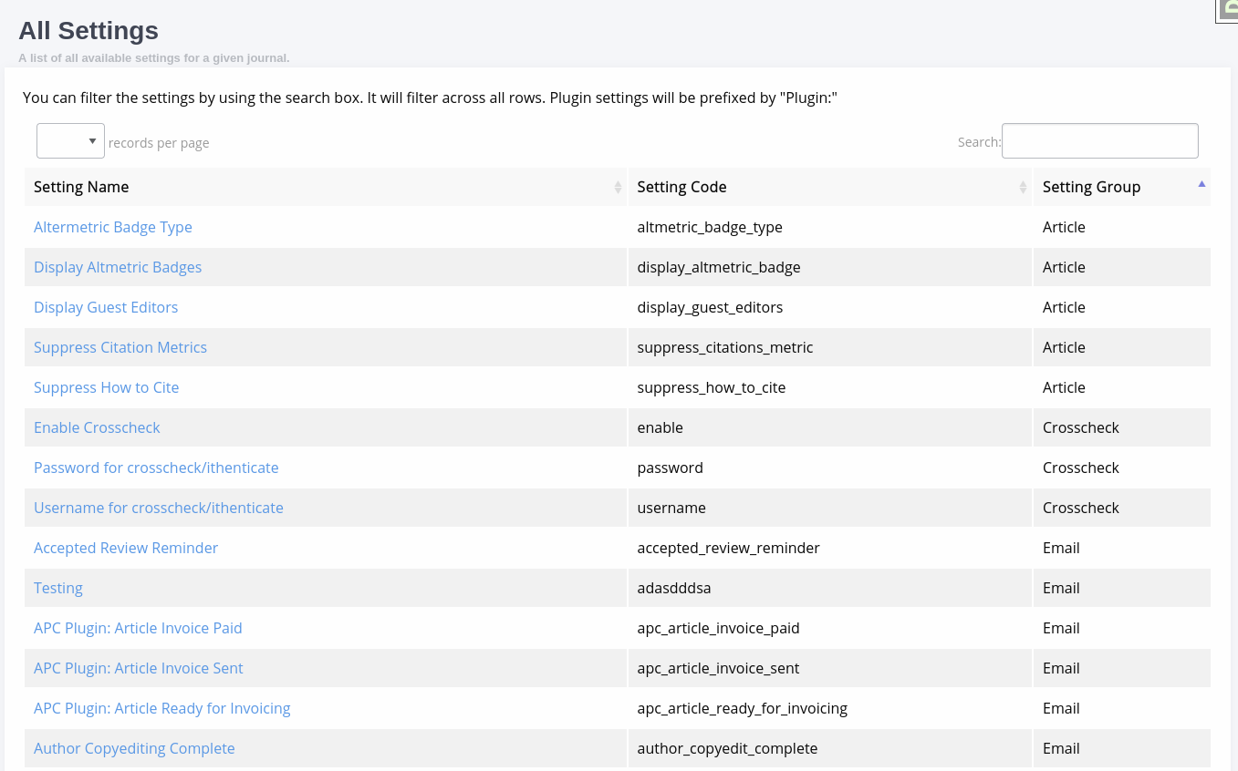Viewport: 1238px width, 771px height.
Task: Sort by Setting Group column header
Action: [x=1122, y=187]
